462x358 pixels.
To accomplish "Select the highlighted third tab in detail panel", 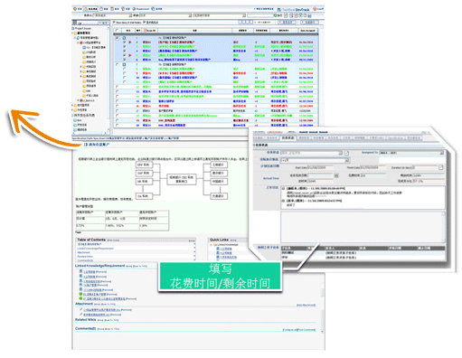I will tap(288, 138).
